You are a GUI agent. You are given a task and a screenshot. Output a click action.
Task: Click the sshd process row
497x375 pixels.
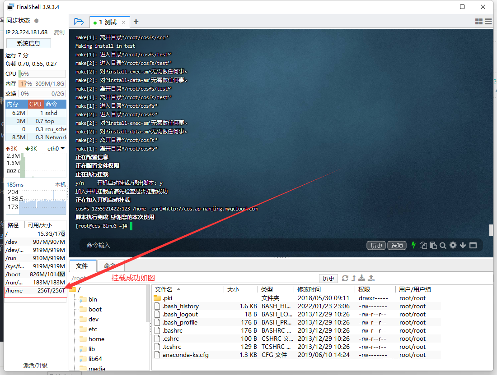36,113
